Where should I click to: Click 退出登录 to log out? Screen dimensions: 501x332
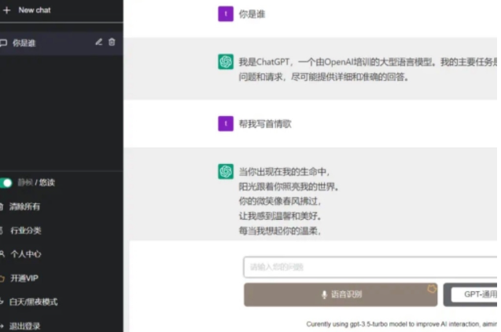point(24,325)
